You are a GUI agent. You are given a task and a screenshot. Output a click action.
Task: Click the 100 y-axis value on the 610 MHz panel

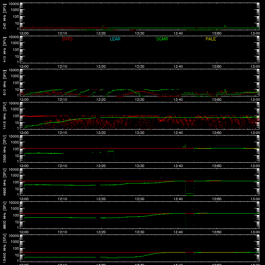pos(16,82)
